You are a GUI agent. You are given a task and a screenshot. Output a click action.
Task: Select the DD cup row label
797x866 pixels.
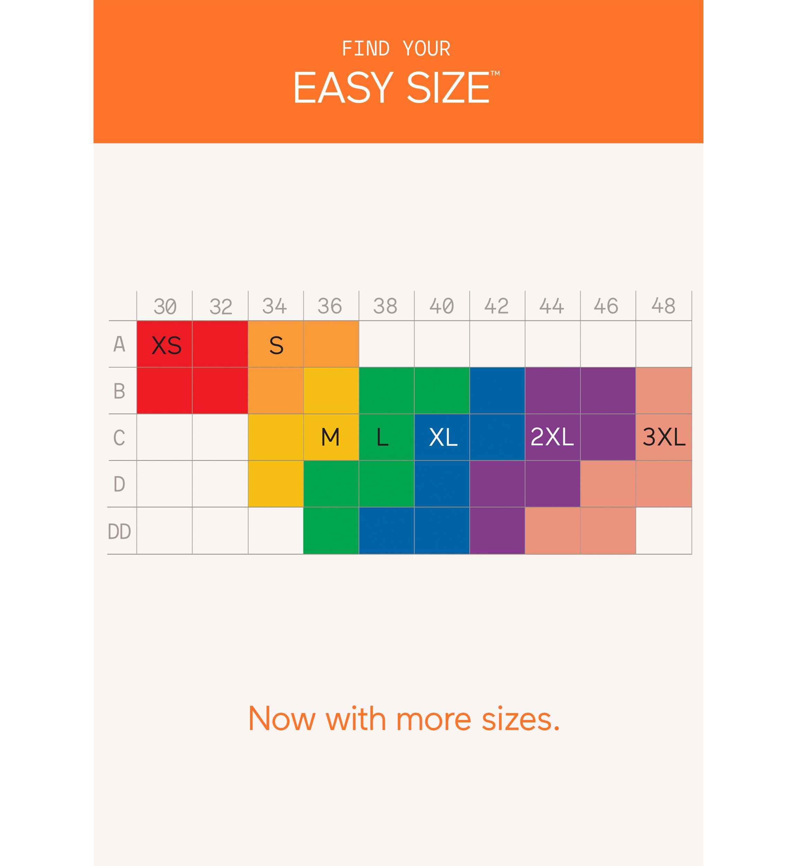(x=120, y=531)
